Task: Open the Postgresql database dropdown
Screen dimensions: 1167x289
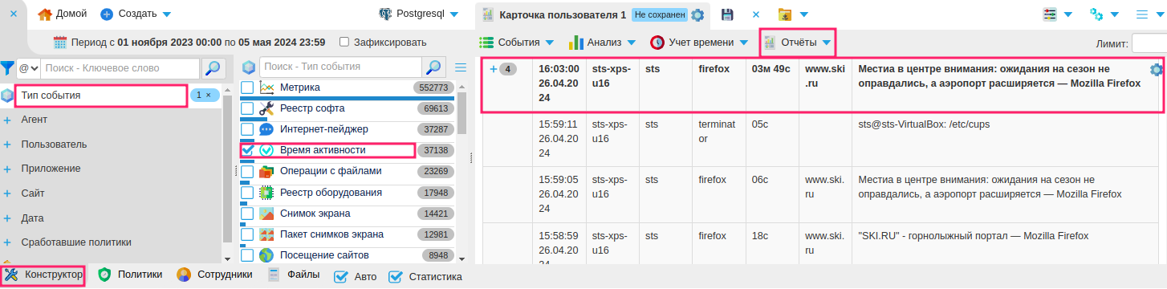Action: (418, 14)
